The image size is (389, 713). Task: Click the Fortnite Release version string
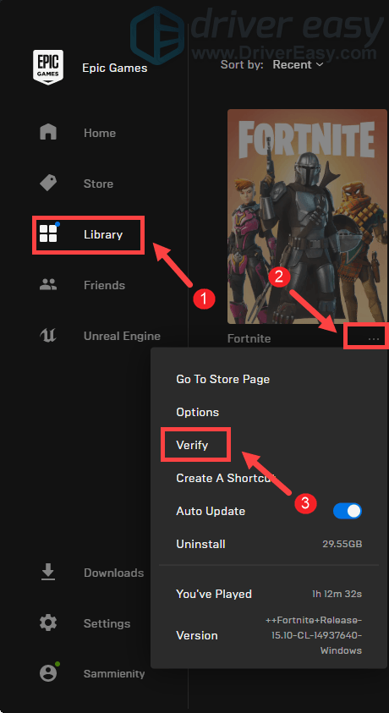tap(314, 635)
